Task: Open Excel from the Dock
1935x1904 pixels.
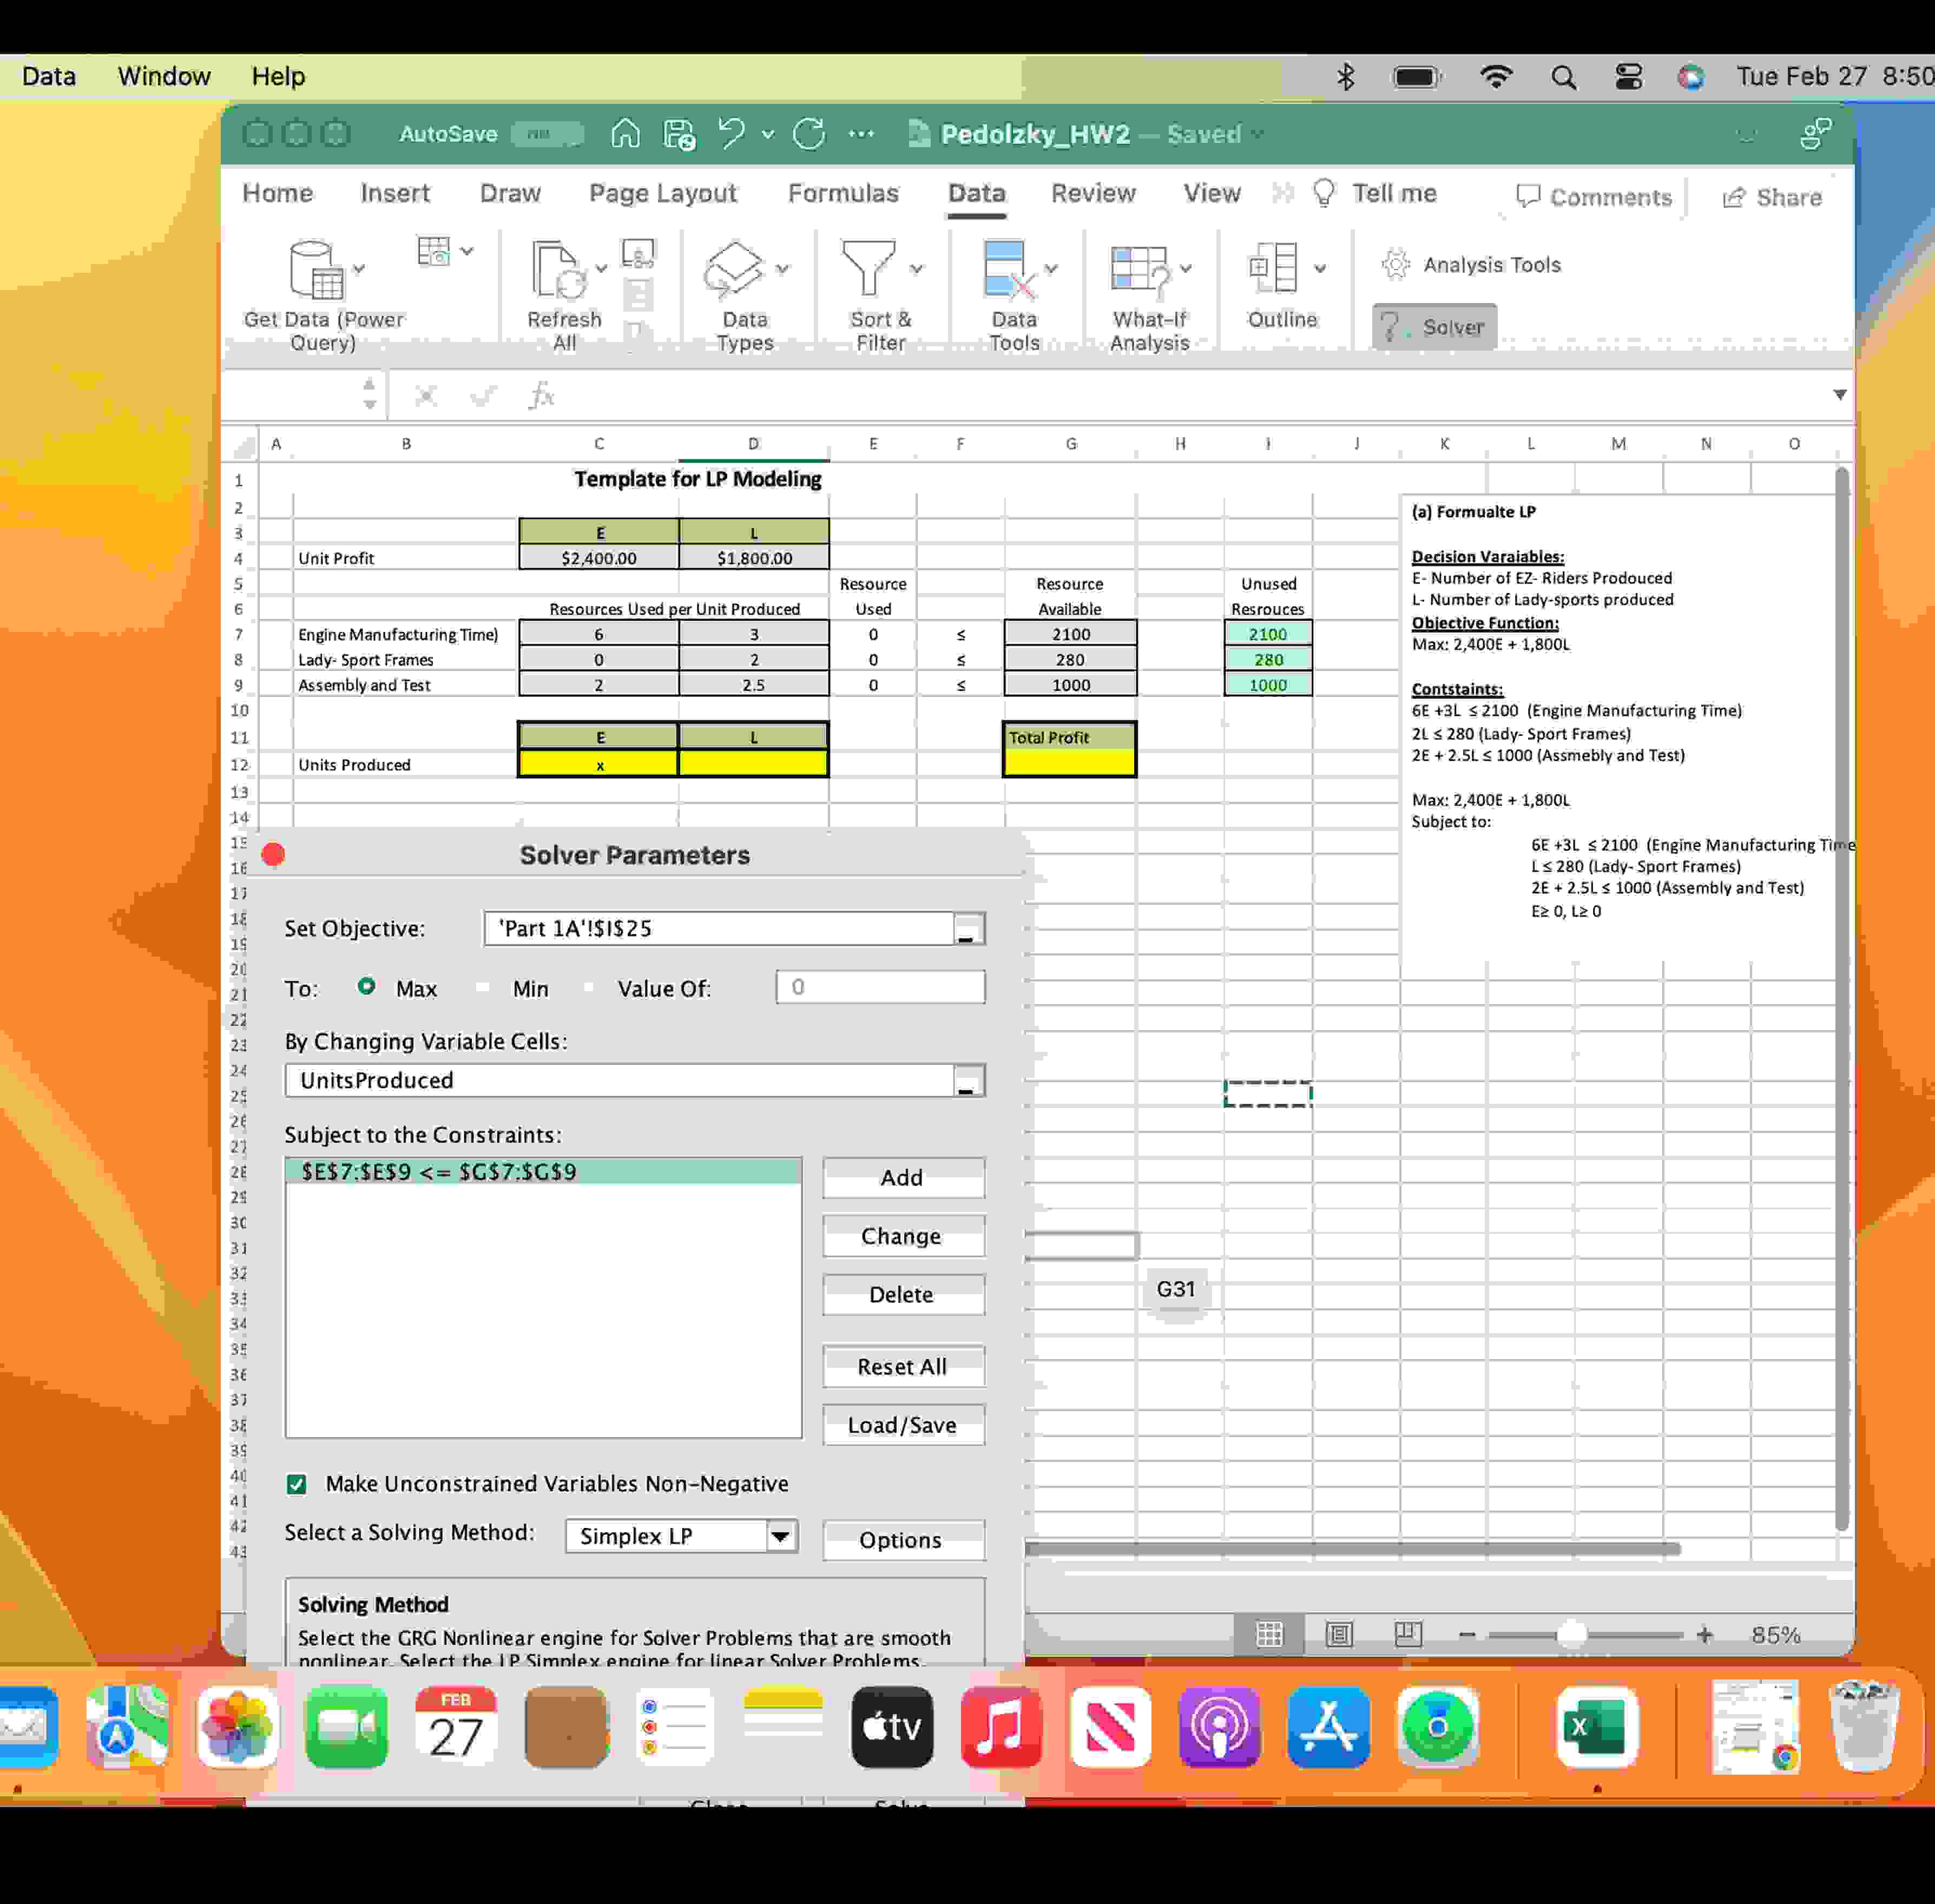Action: [1596, 1727]
